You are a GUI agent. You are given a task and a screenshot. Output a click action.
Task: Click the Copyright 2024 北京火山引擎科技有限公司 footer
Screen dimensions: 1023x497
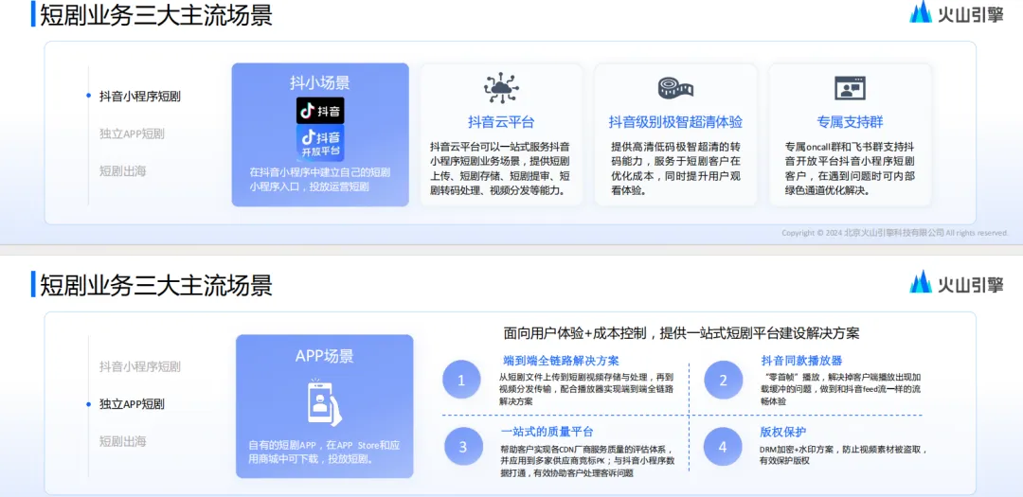(x=895, y=233)
